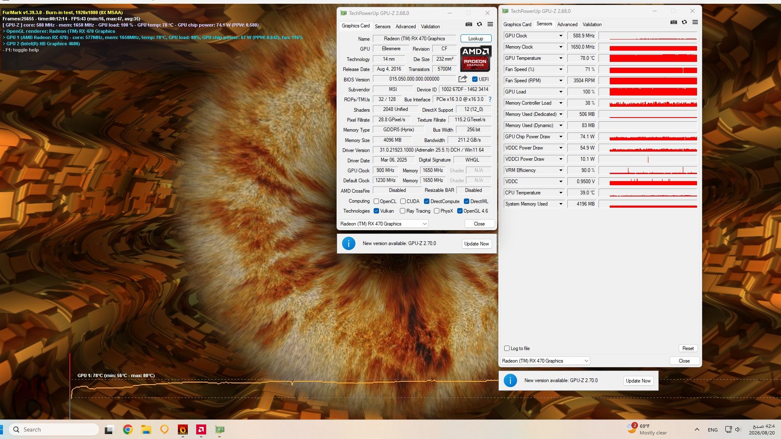This screenshot has width=781, height=439.
Task: Open AMD Software from the taskbar
Action: pos(201,429)
